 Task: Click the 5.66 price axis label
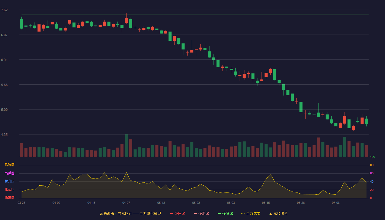pyautogui.click(x=4, y=85)
